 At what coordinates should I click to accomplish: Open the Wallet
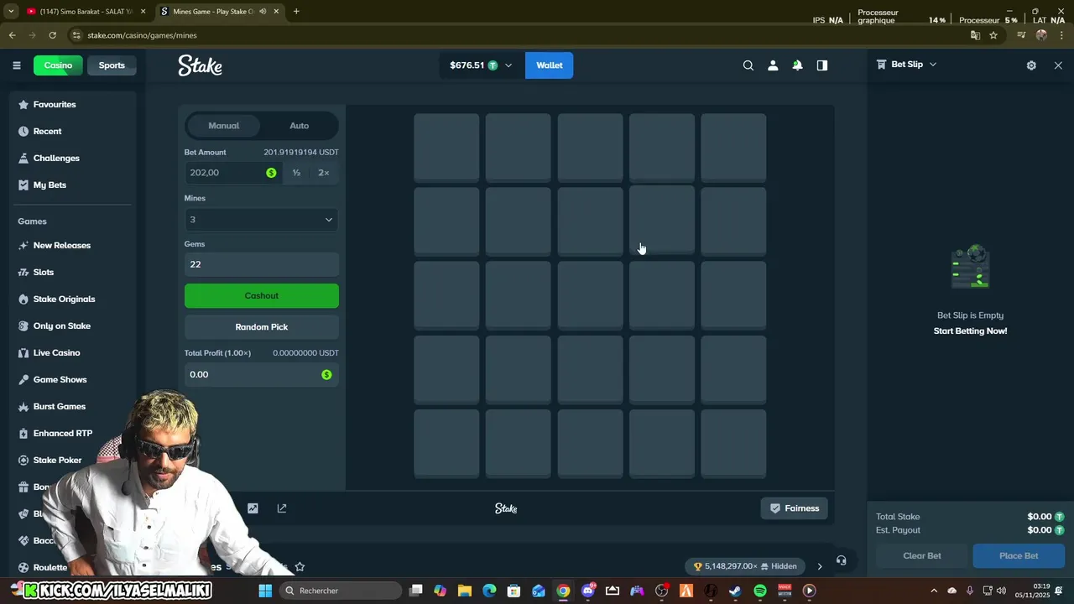pyautogui.click(x=550, y=65)
